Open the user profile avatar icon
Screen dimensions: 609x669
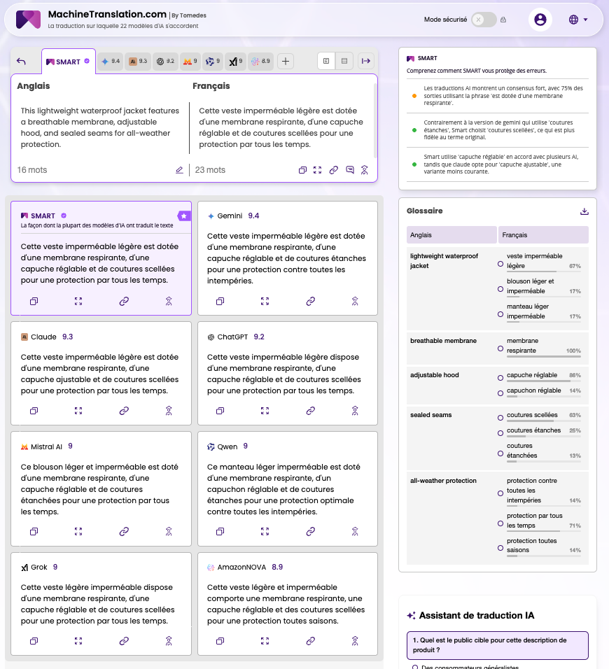[x=540, y=20]
